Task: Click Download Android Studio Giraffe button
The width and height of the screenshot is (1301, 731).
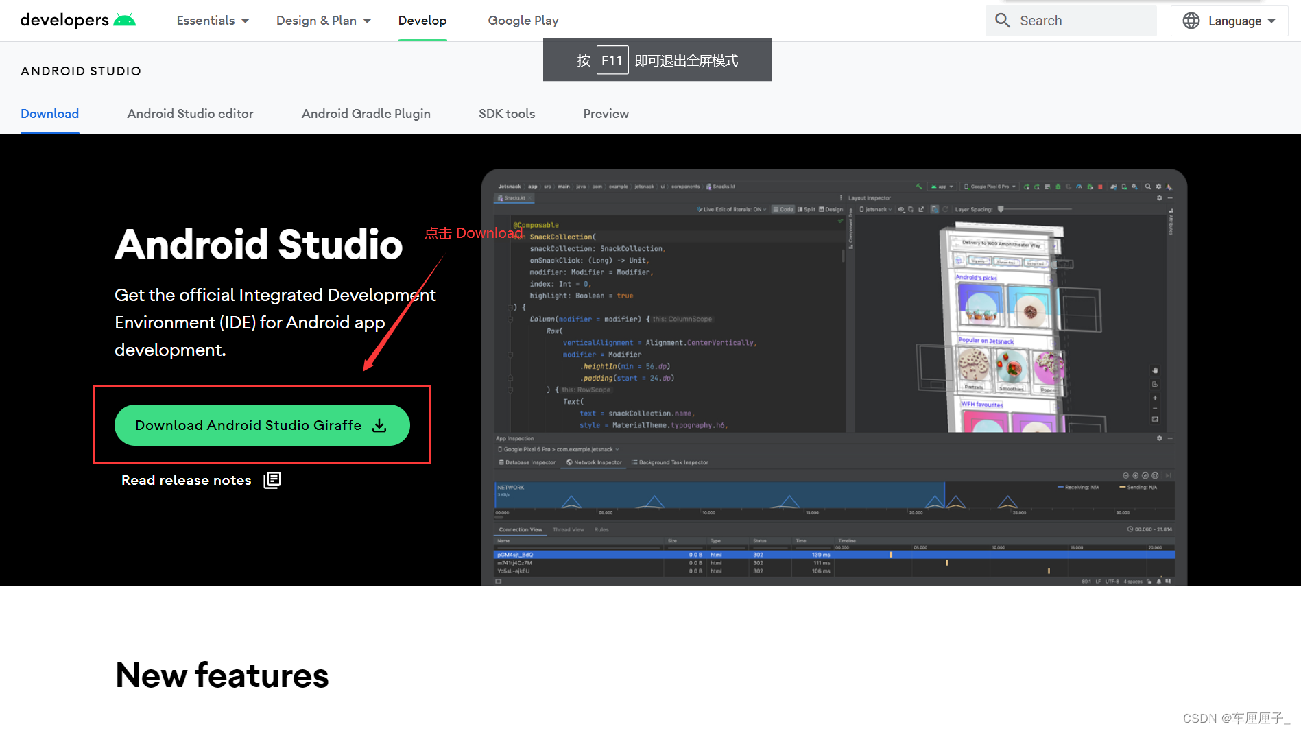Action: click(262, 425)
